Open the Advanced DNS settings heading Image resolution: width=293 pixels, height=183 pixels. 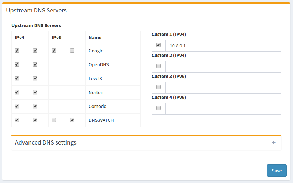point(46,143)
